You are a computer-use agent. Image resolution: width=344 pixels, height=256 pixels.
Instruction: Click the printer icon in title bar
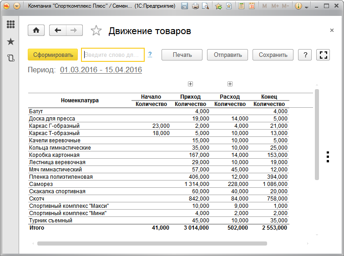[195, 6]
